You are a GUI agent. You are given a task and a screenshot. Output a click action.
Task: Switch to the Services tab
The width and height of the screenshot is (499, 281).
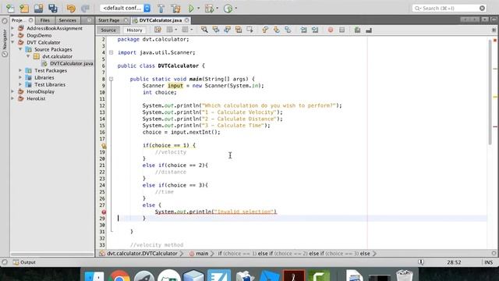coord(68,20)
